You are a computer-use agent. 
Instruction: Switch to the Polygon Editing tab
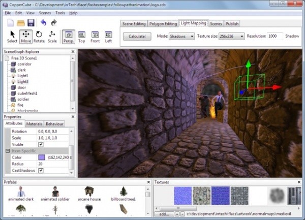pyautogui.click(x=163, y=24)
